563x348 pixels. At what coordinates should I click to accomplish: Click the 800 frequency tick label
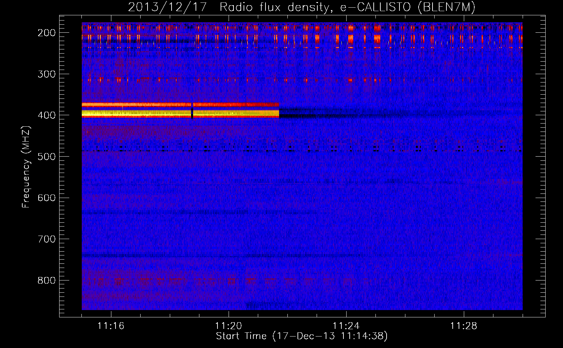tap(46, 280)
